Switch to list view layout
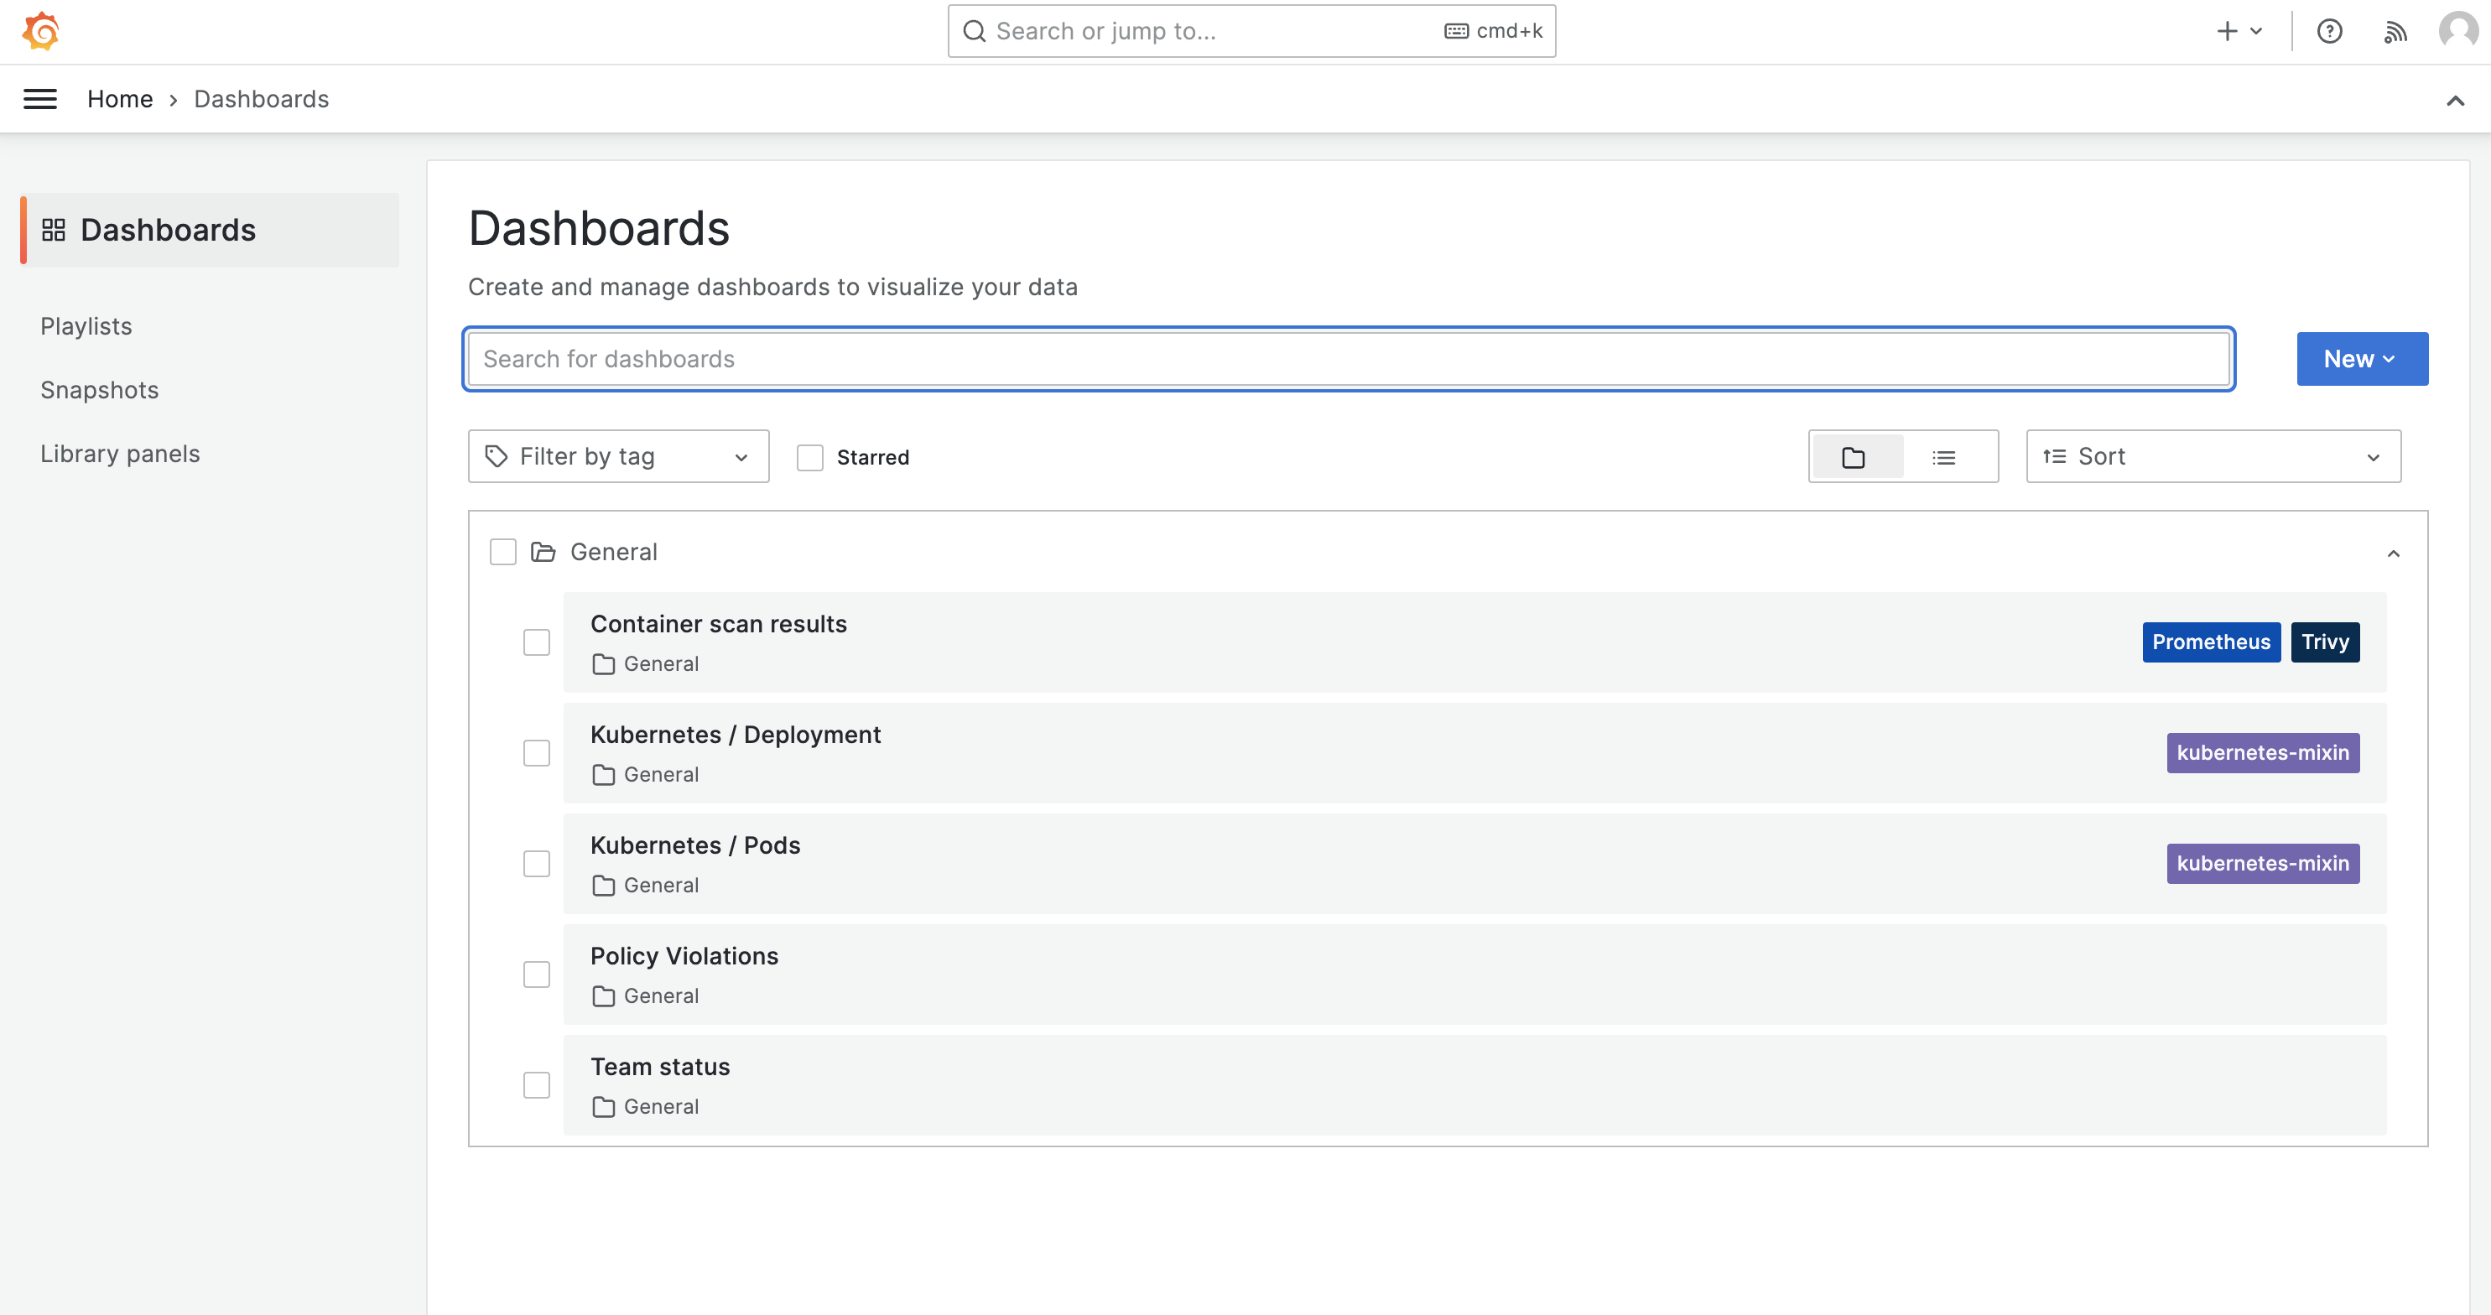 point(1943,457)
